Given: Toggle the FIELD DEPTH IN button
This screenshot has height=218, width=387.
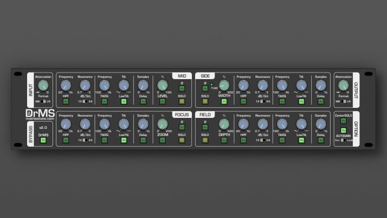Looking at the screenshot, I should (x=224, y=140).
